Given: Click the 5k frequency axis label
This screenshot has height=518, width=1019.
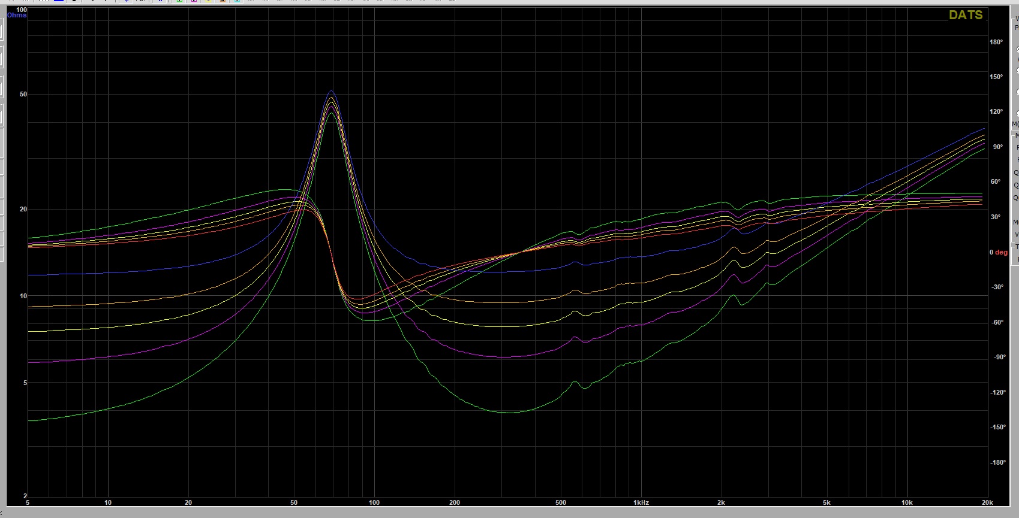Looking at the screenshot, I should 827,502.
